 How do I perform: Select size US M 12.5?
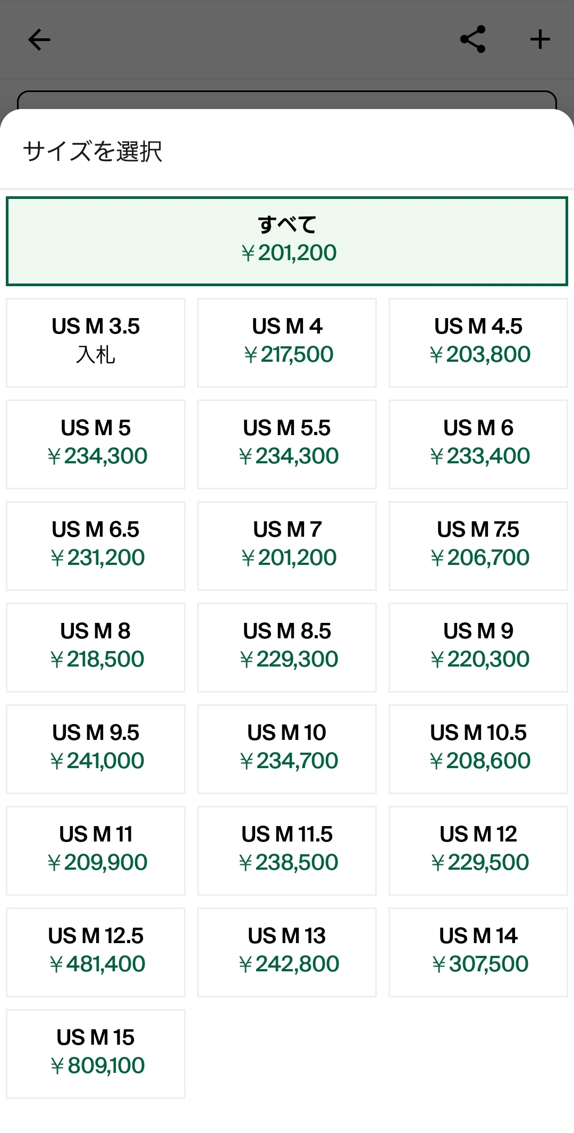[x=96, y=952]
